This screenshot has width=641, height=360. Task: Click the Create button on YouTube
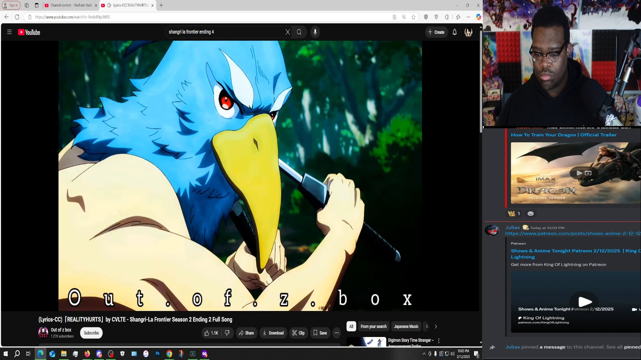click(x=436, y=32)
